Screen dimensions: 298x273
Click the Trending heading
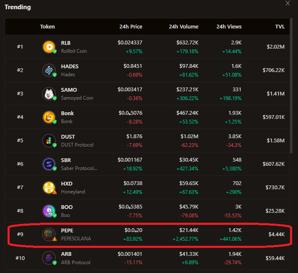(x=18, y=7)
